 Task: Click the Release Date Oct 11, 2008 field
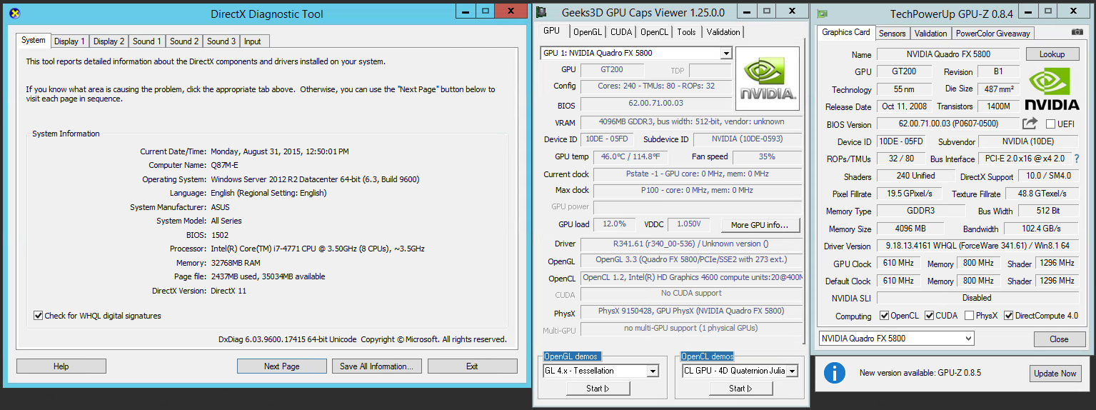[x=903, y=106]
